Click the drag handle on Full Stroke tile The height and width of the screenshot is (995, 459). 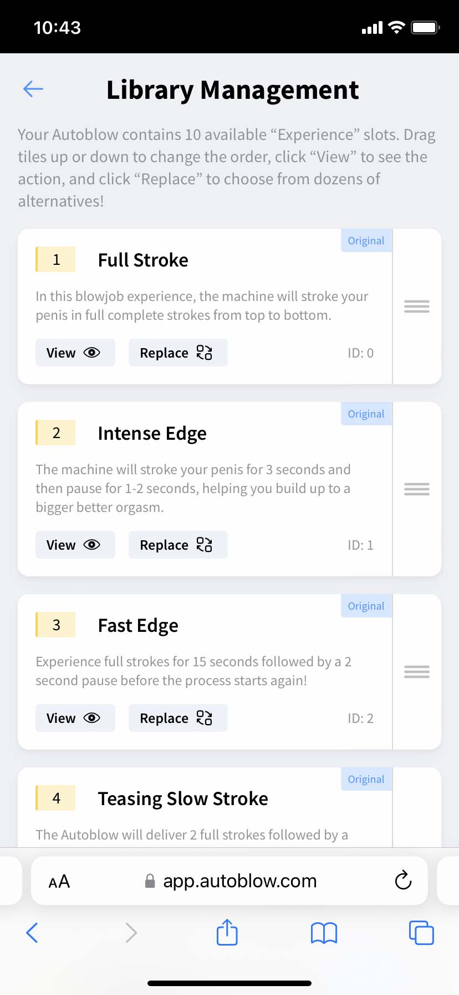(x=417, y=306)
